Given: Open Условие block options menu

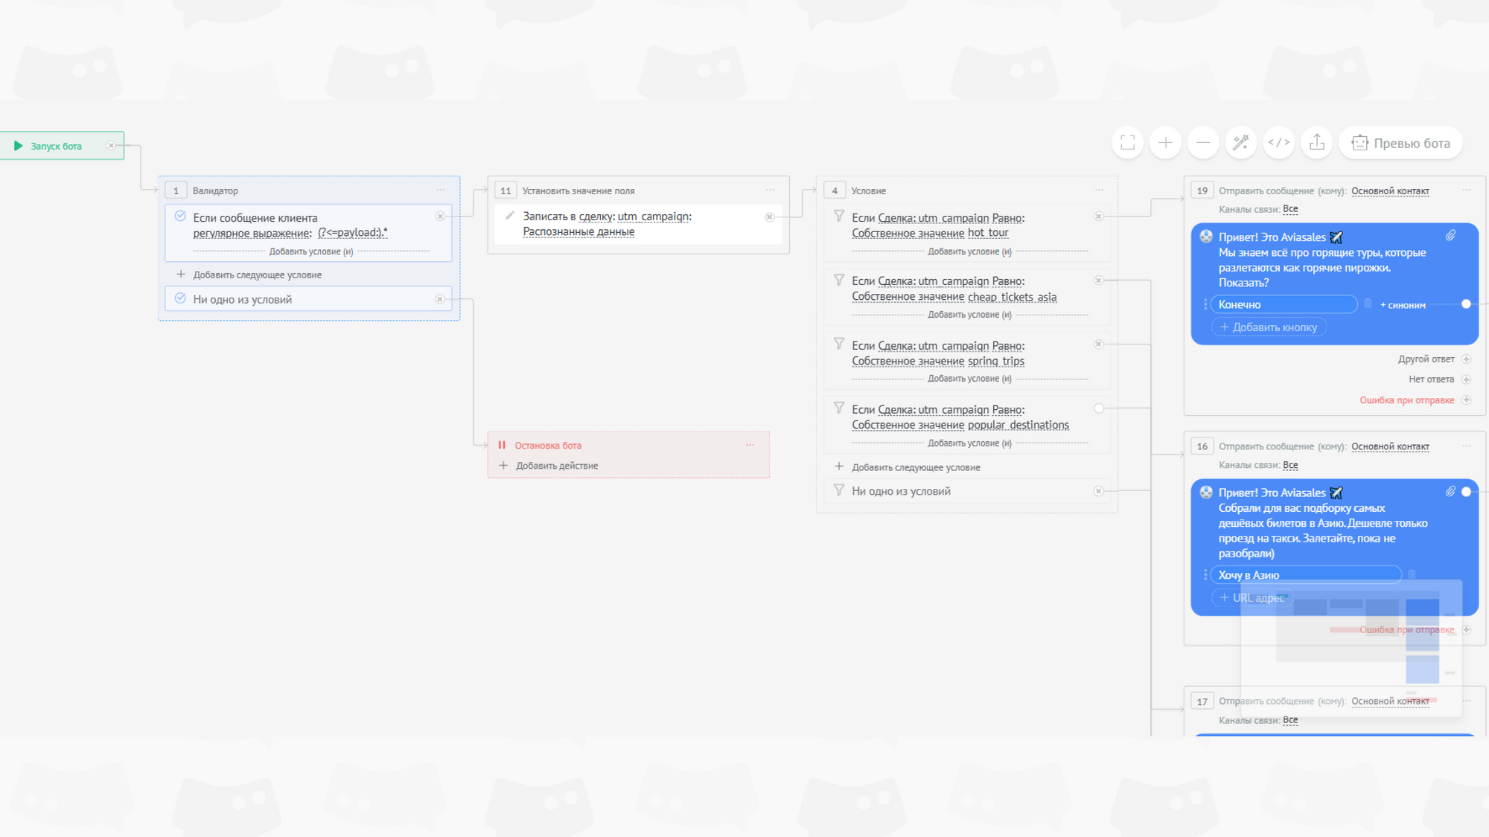Looking at the screenshot, I should coord(1099,190).
